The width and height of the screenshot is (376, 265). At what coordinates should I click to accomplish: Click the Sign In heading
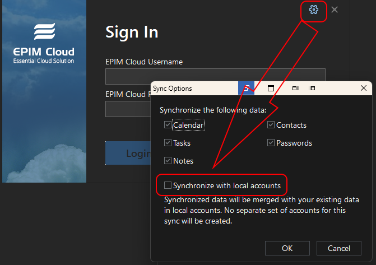[132, 32]
